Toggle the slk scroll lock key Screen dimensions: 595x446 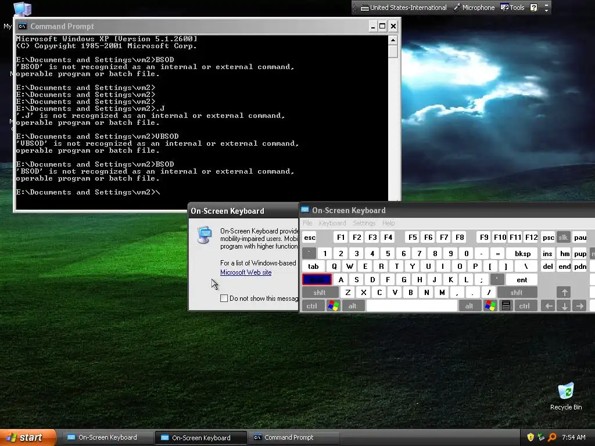click(x=563, y=238)
